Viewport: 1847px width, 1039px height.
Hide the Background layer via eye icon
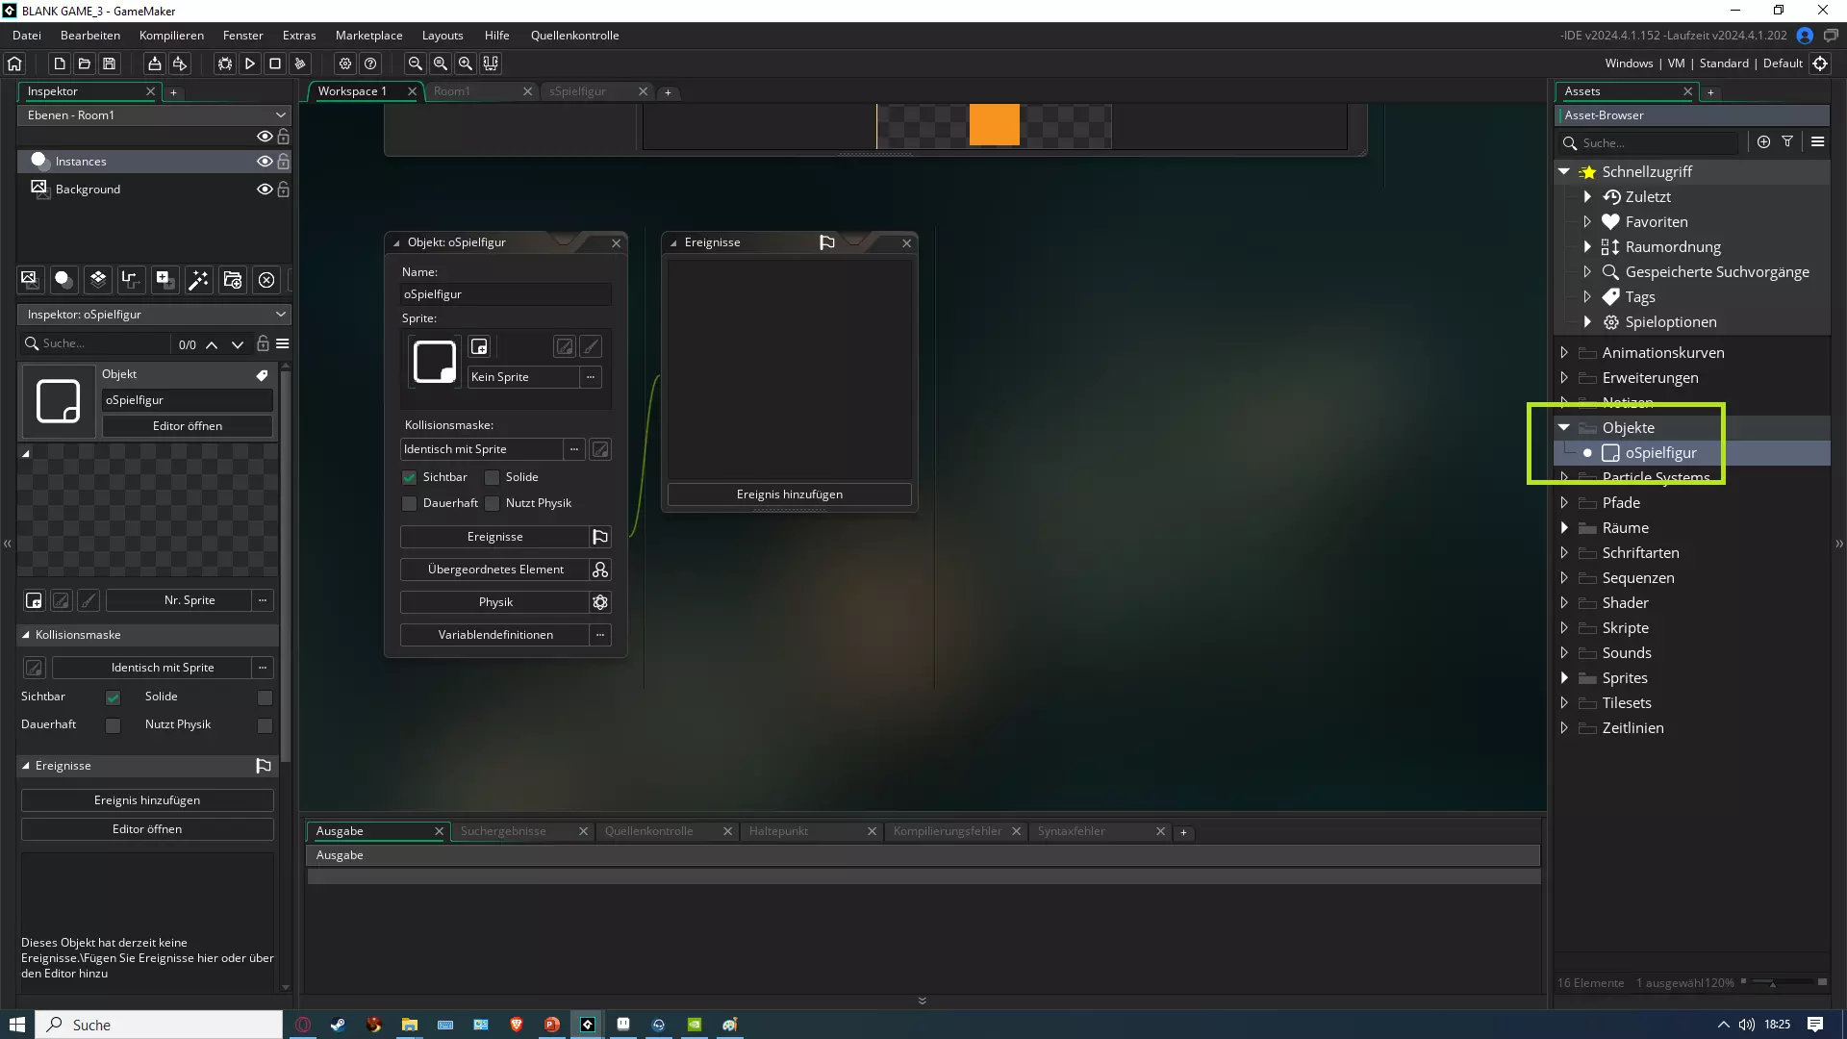tap(264, 190)
